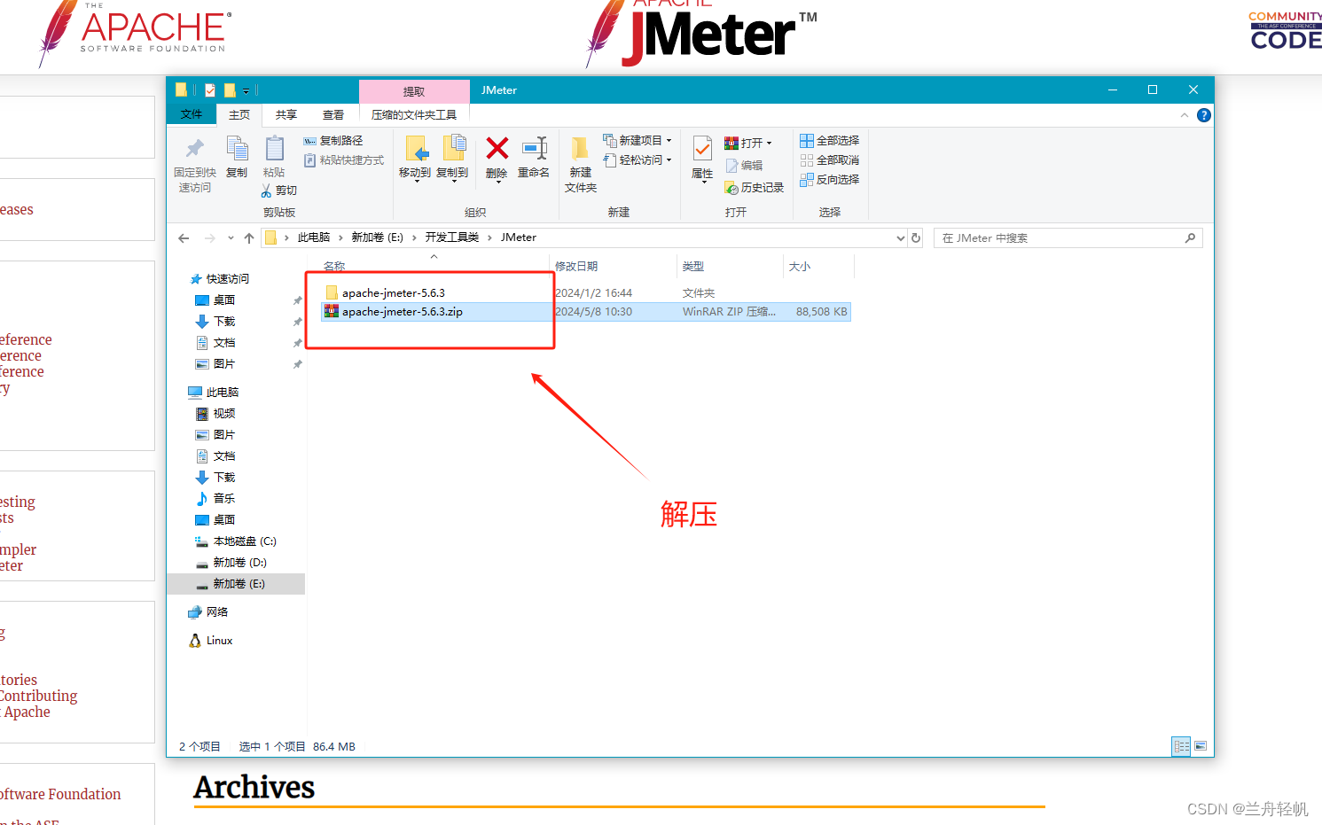Click the Back navigation arrow
1322x825 pixels.
184,238
